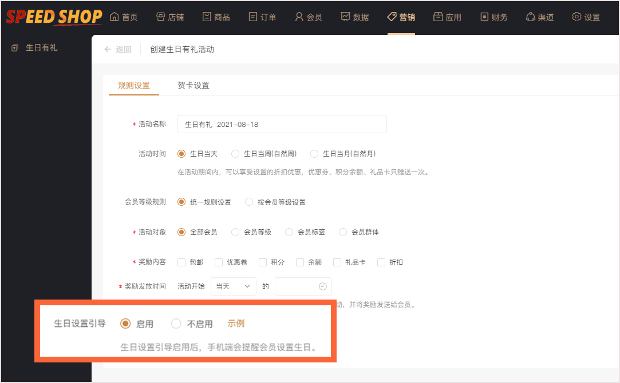Select 会员群体 as activity target
This screenshot has width=620, height=383.
tap(343, 232)
